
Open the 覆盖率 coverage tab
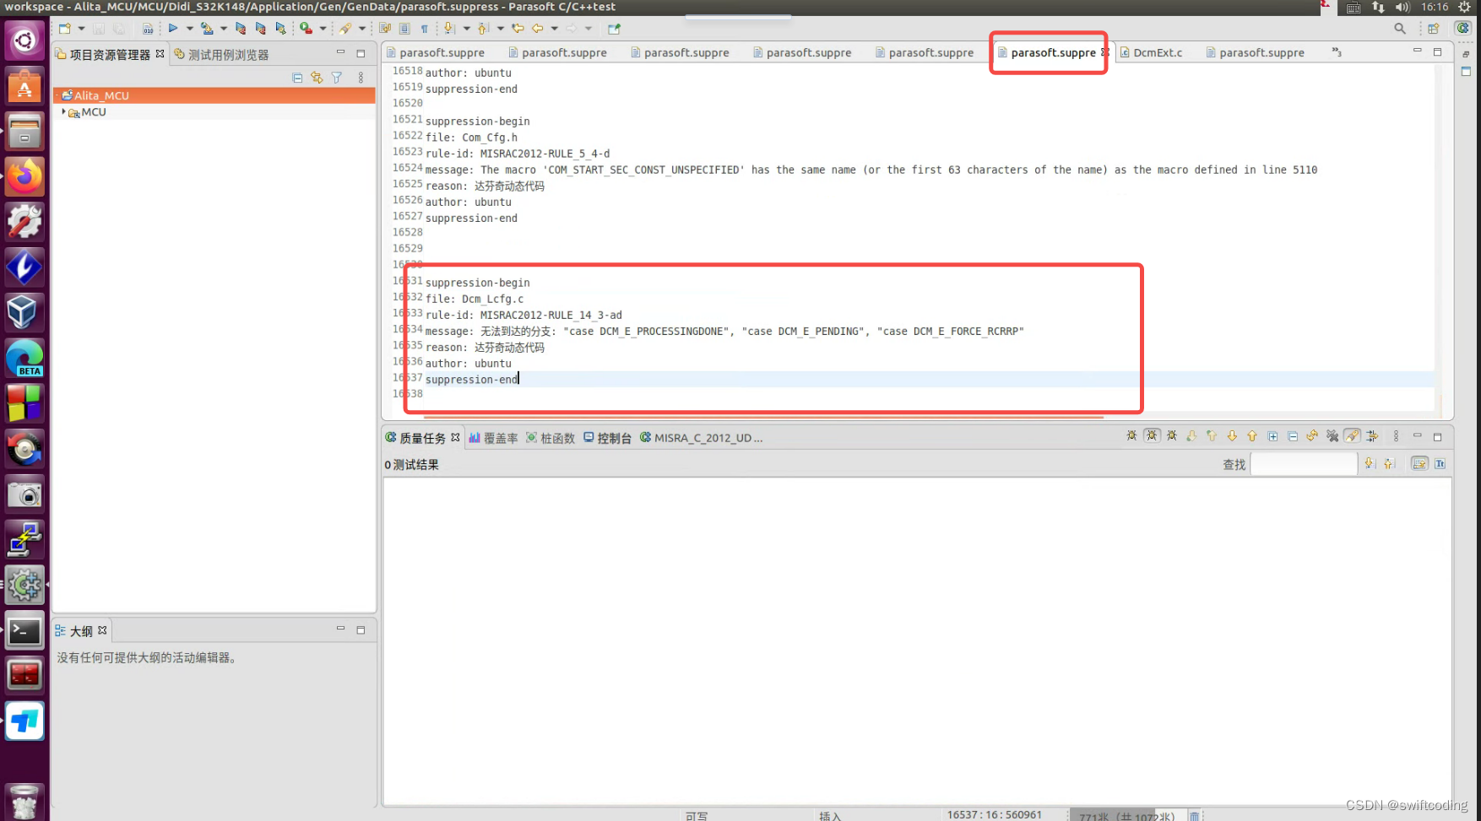tap(494, 438)
